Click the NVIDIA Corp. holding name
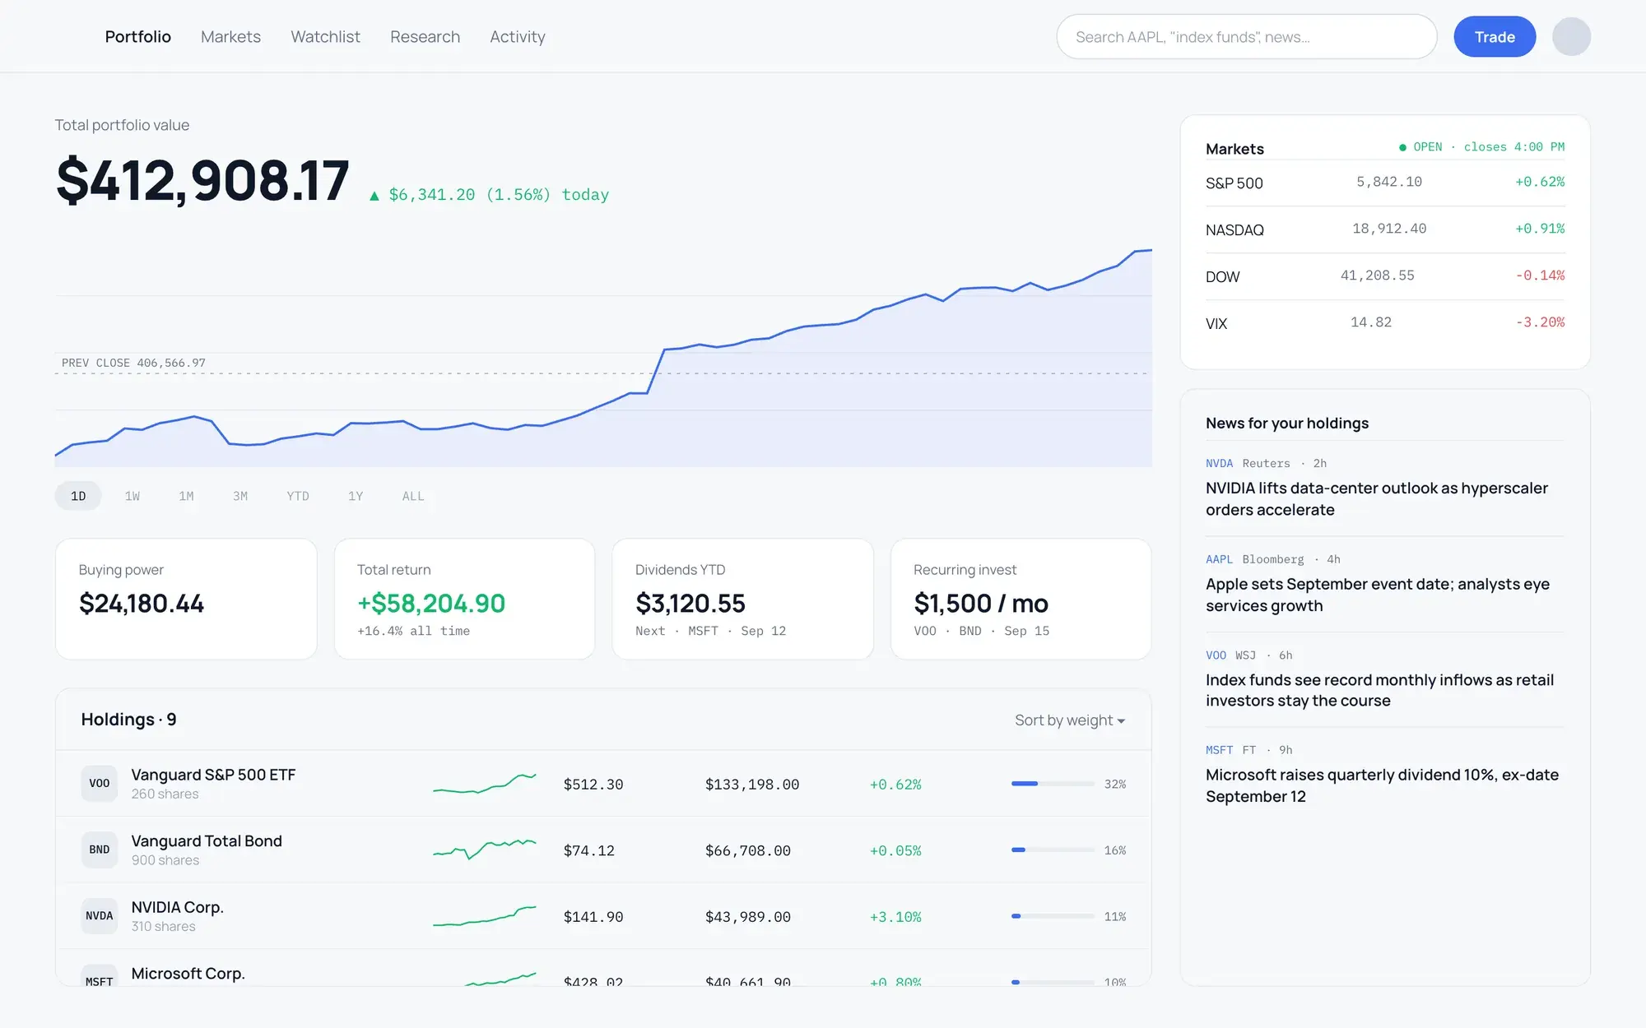This screenshot has width=1646, height=1028. coord(177,907)
